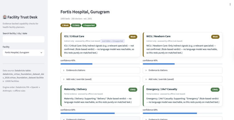
Task: Click the ICU / Critical Care card title
Action: (74, 36)
